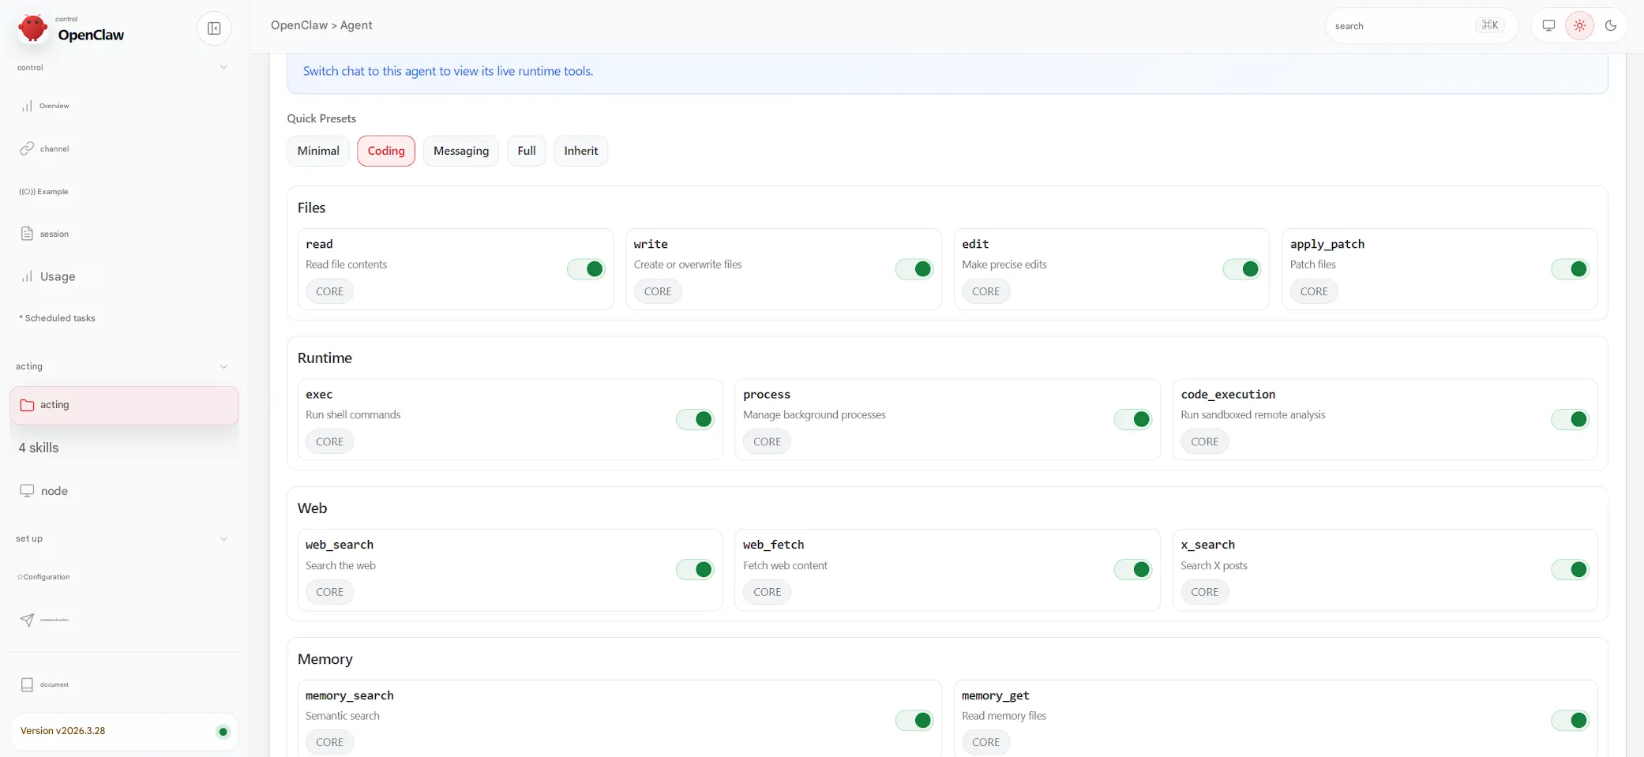Toggle memory_get switch

(1571, 720)
